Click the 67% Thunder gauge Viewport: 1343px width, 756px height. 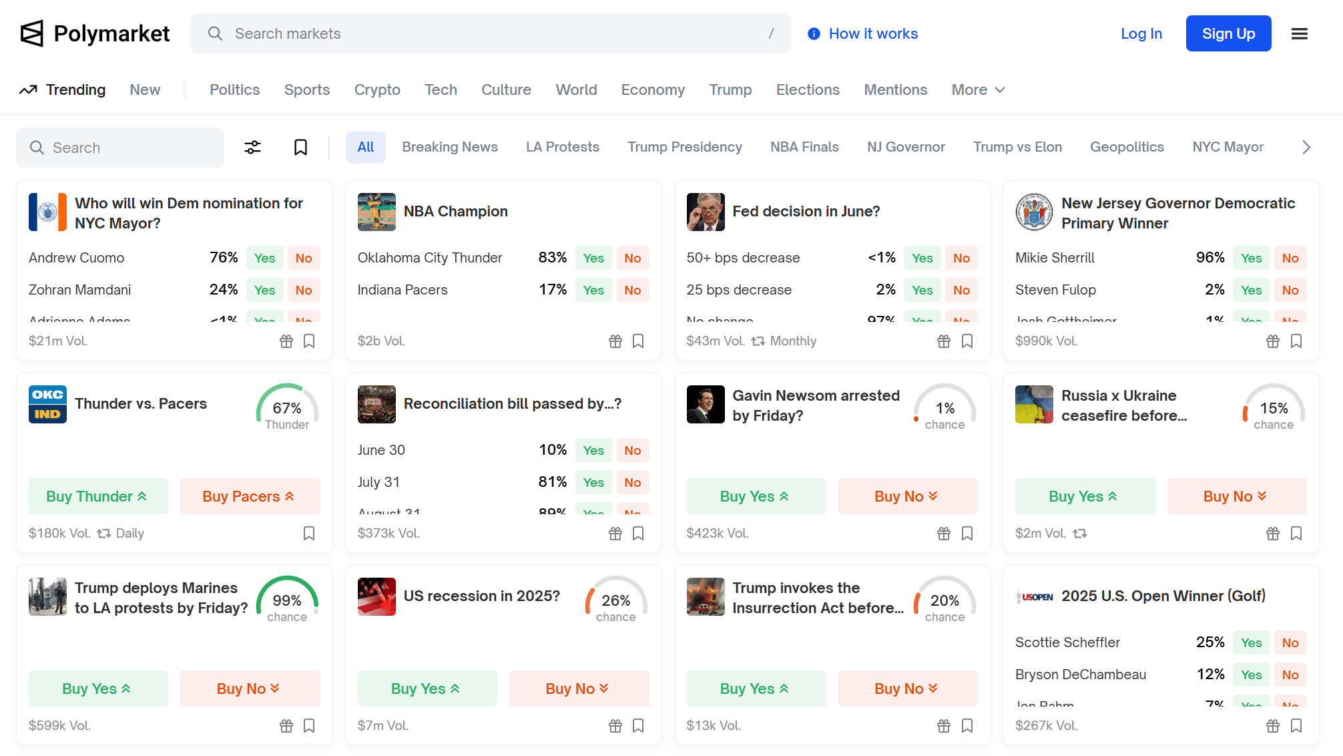pos(287,407)
